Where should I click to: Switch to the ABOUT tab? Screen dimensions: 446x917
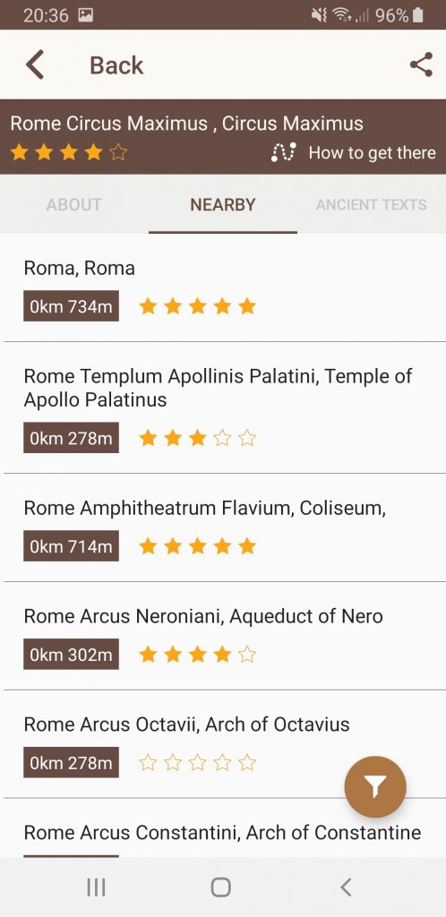coord(74,205)
